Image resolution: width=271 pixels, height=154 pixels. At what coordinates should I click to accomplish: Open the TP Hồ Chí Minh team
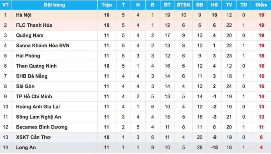click(34, 97)
